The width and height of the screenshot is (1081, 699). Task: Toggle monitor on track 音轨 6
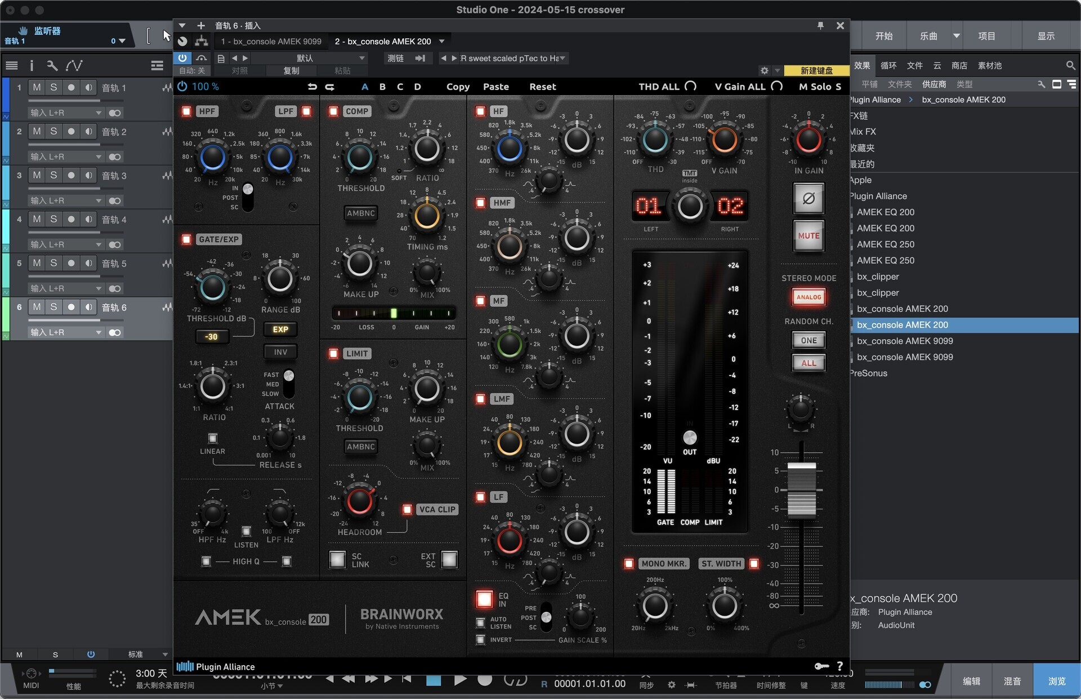[x=88, y=307]
